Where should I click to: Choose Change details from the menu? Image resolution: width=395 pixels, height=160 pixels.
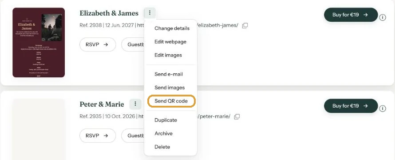pyautogui.click(x=172, y=28)
